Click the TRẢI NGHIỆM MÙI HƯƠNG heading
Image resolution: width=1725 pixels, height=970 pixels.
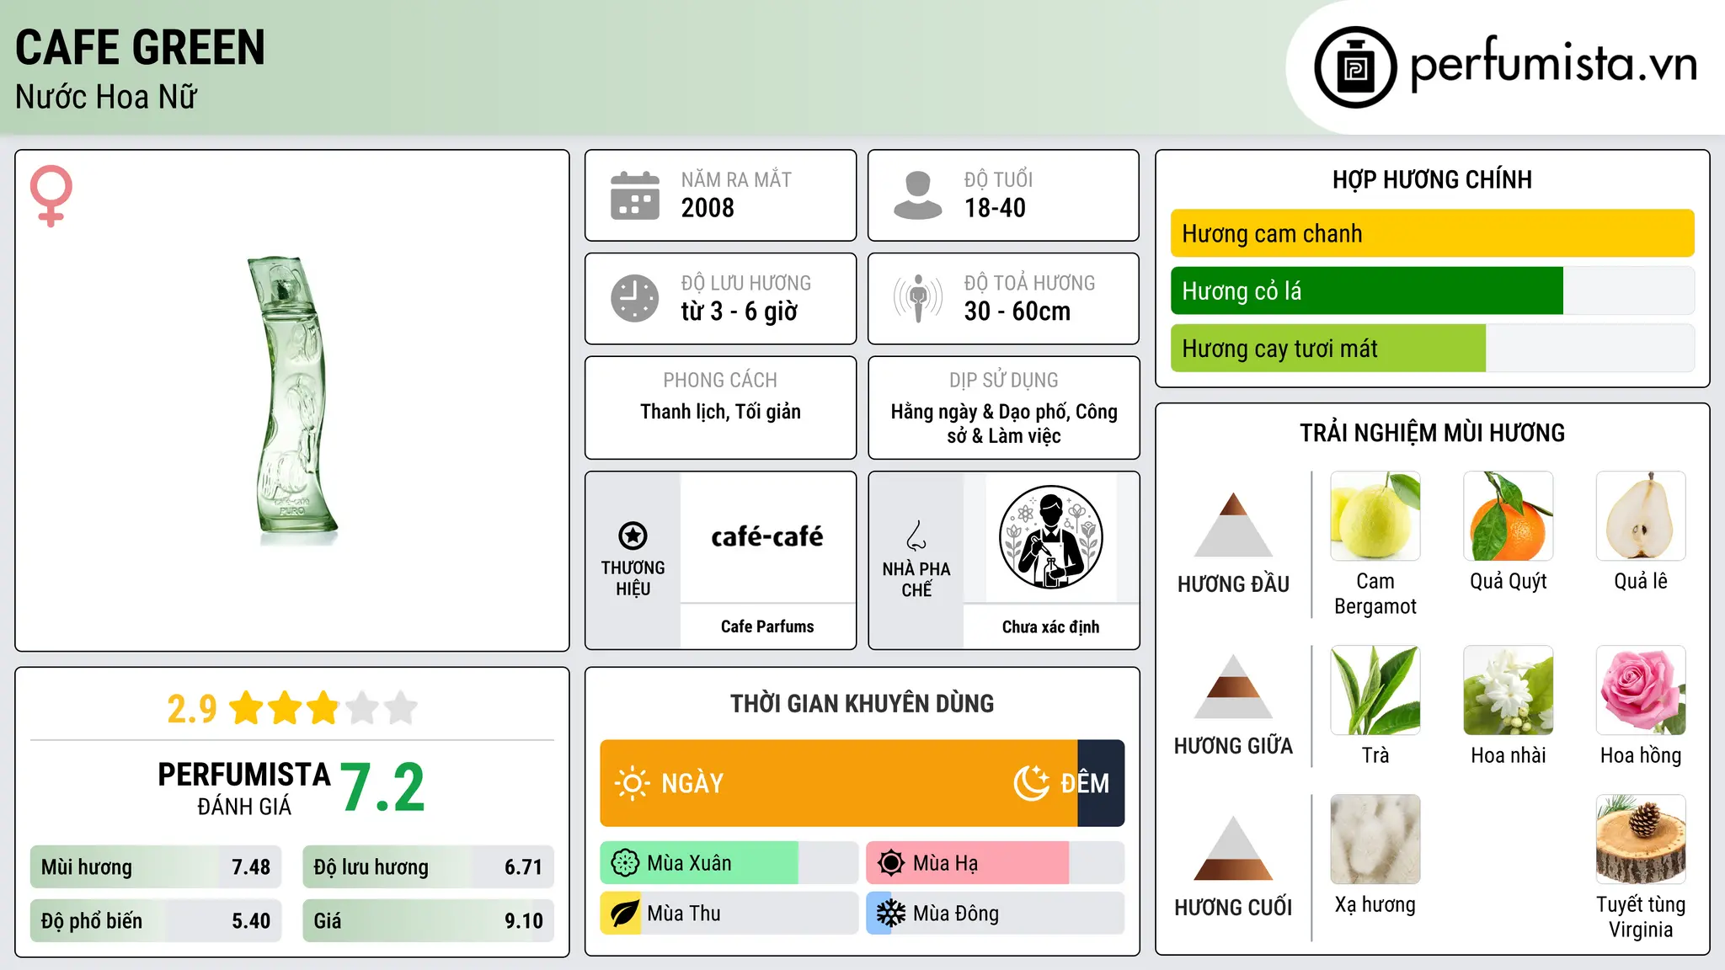coord(1432,433)
